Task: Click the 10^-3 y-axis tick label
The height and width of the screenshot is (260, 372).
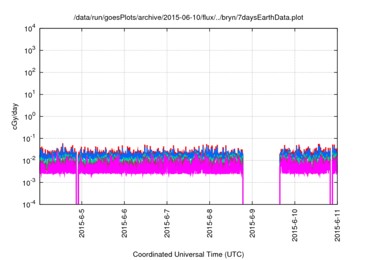Action: click(29, 183)
